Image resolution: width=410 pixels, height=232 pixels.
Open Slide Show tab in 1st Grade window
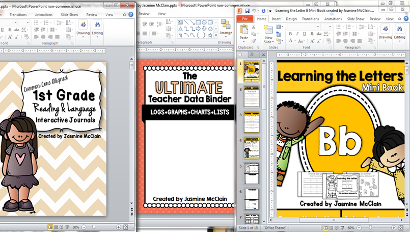click(69, 15)
